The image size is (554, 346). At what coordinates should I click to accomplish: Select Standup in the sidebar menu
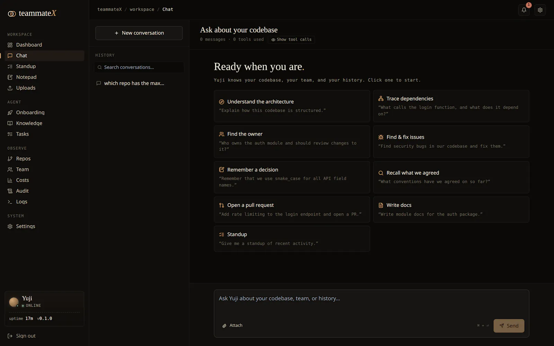point(44,66)
